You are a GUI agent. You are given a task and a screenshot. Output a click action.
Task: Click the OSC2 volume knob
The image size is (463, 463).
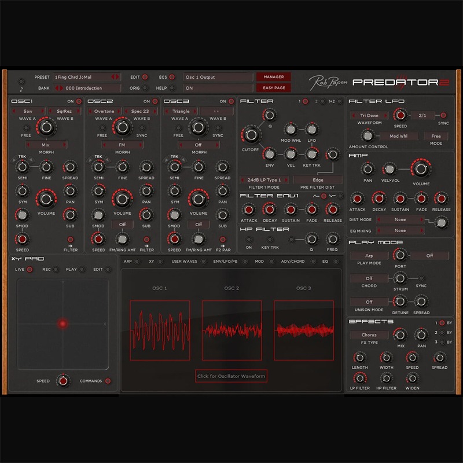(x=122, y=199)
